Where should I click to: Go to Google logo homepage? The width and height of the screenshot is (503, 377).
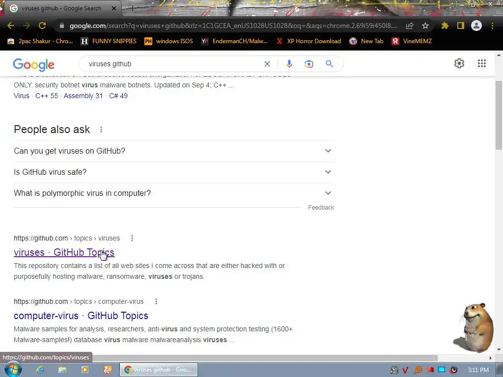pos(34,65)
